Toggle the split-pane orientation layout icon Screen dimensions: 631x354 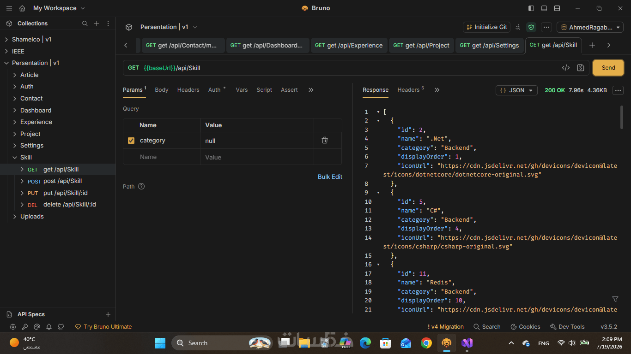coord(557,8)
